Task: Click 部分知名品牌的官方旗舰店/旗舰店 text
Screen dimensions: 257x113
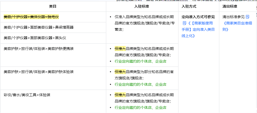Action: [x=144, y=75]
